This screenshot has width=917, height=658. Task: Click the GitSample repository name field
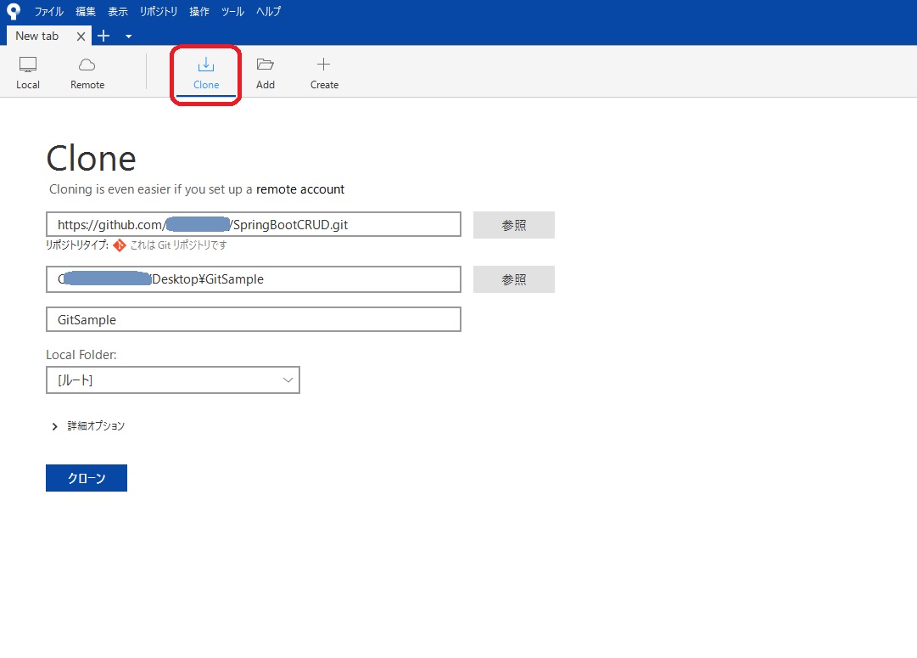point(253,319)
